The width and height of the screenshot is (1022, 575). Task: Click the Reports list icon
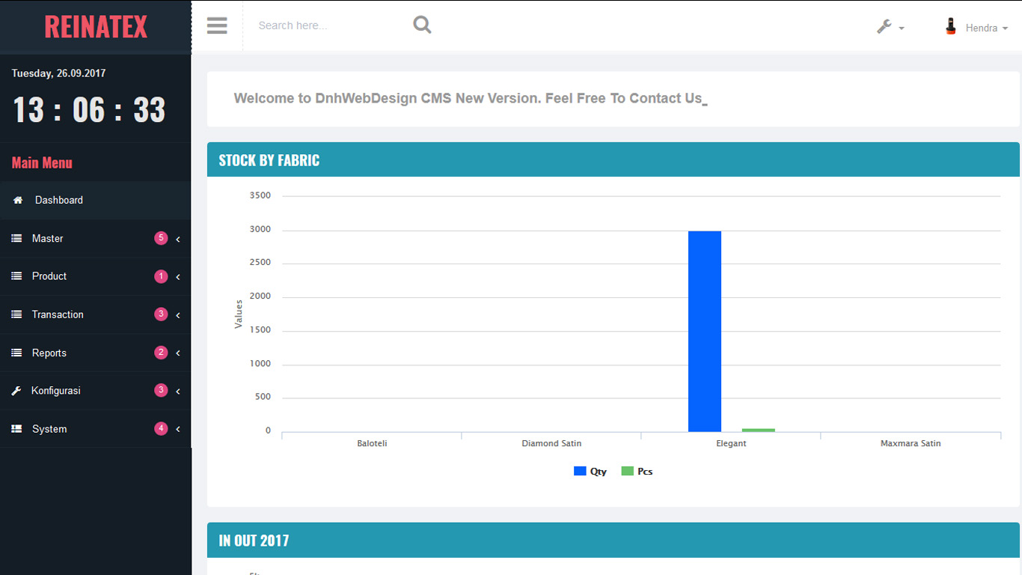click(16, 353)
